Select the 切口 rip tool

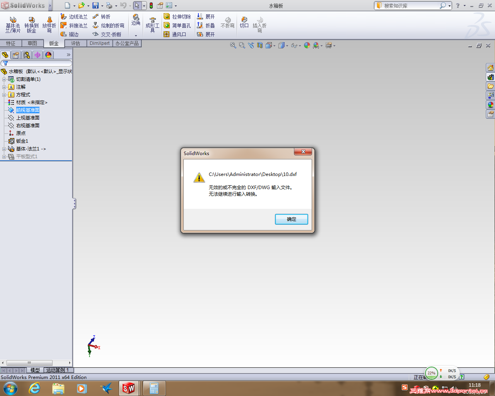(x=244, y=22)
